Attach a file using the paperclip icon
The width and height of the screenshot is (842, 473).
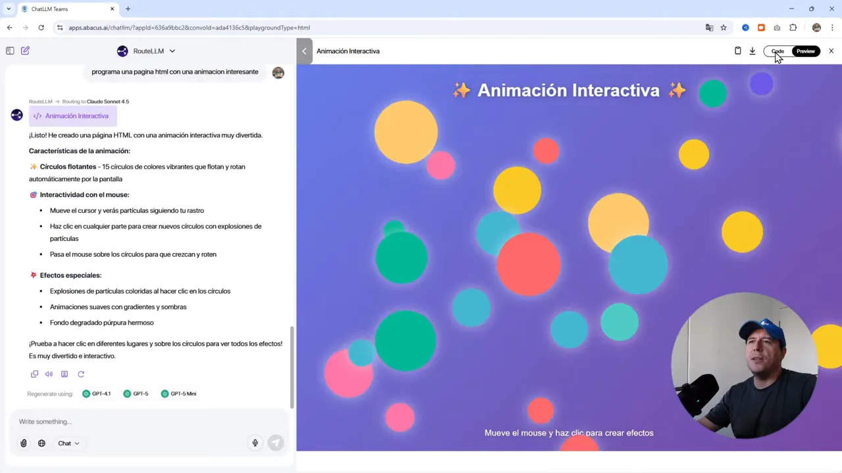tap(24, 443)
